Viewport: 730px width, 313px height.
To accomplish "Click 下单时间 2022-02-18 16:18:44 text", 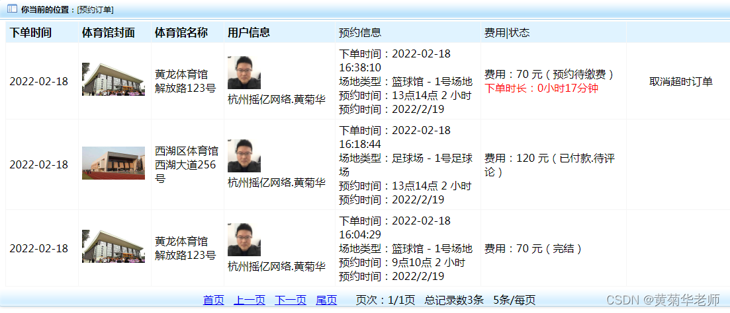I will [395, 137].
